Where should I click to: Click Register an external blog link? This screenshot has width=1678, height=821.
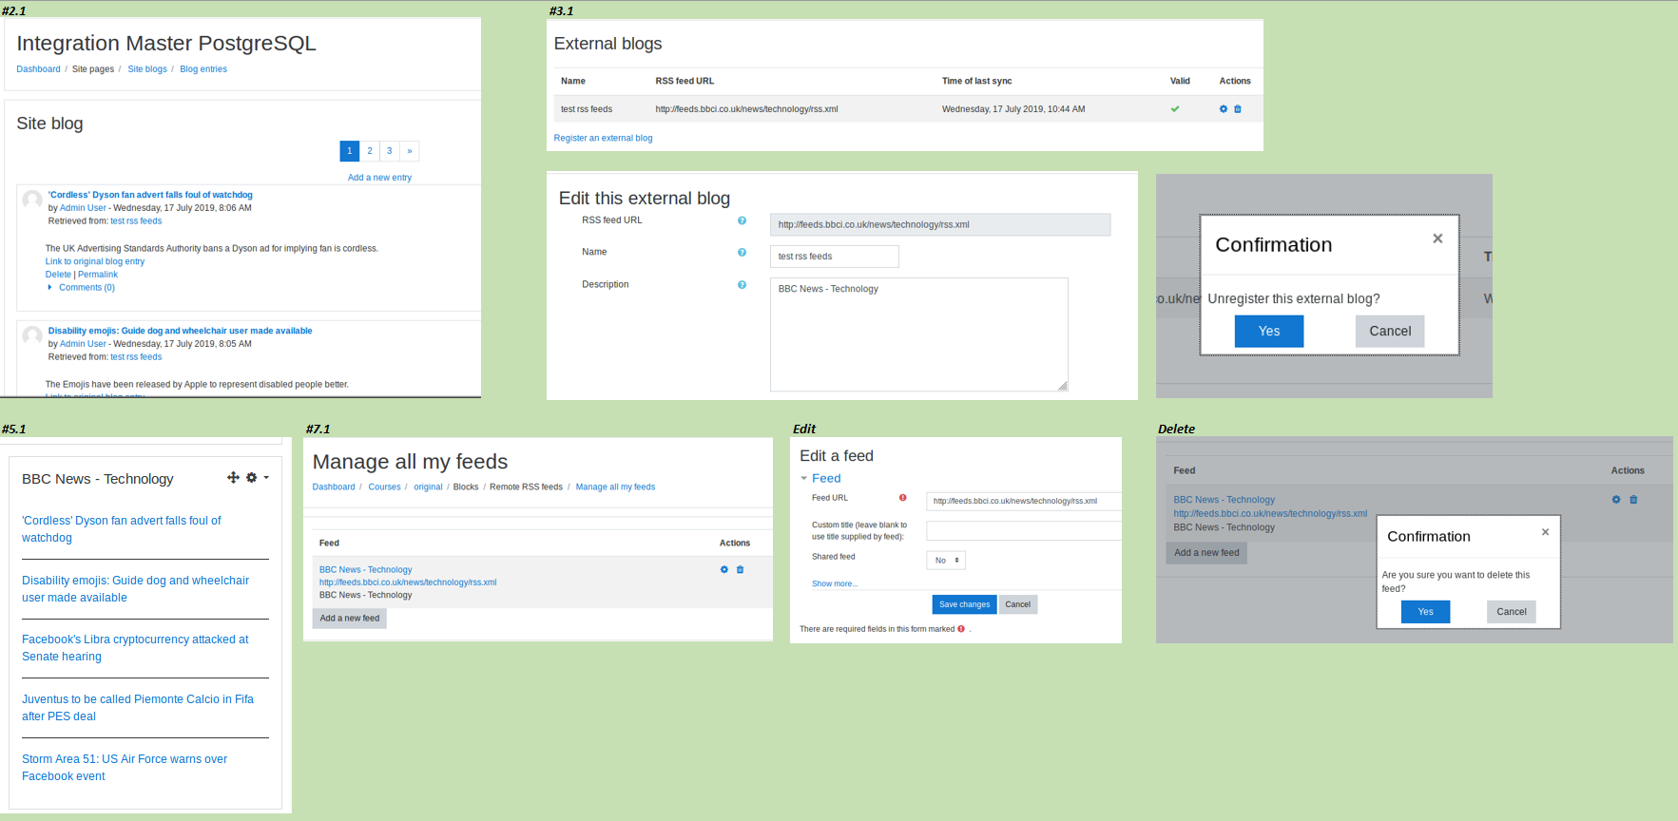coord(603,139)
